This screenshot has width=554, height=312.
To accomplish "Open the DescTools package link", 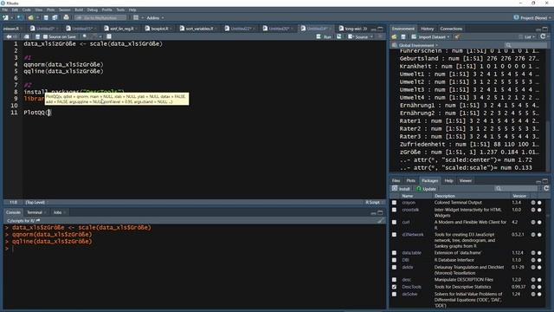I will point(412,287).
